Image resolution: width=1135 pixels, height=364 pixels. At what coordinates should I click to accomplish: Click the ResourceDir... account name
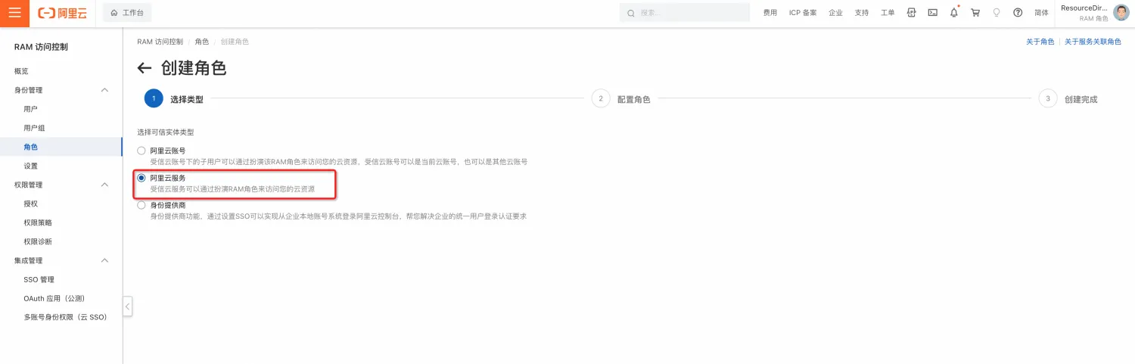pyautogui.click(x=1084, y=8)
